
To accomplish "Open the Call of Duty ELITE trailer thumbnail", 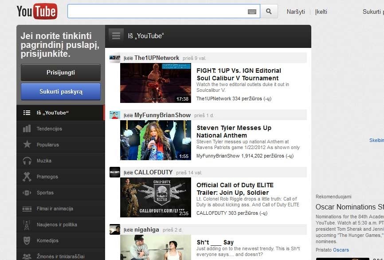I will coord(156,197).
